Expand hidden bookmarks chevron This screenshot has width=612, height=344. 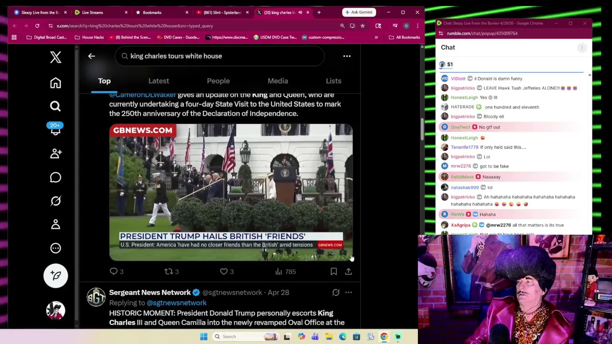click(x=376, y=37)
